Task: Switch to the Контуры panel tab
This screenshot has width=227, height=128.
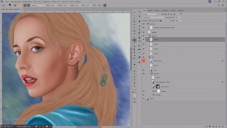Action: 173,11
